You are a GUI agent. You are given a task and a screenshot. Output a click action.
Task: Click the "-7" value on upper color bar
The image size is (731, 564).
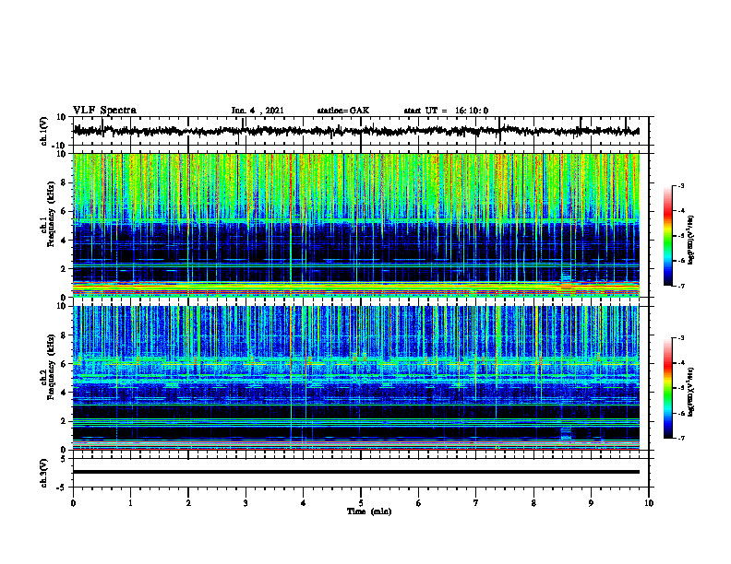[x=680, y=286]
